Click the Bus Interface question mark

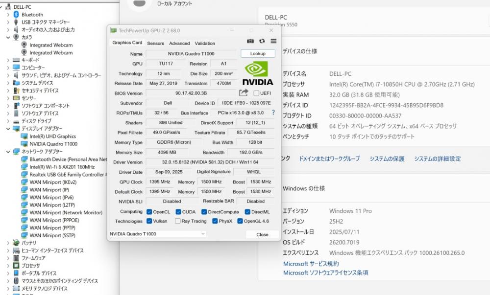pos(273,113)
